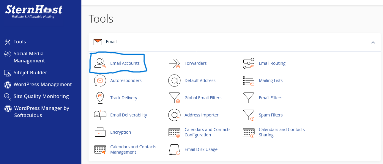Open the Email Deliverability mailbox icon
Screen dimensions: 383x164
[x=100, y=115]
